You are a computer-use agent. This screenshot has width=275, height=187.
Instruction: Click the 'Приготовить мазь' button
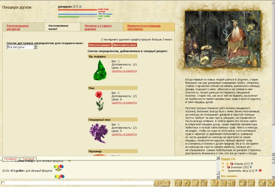(125, 45)
